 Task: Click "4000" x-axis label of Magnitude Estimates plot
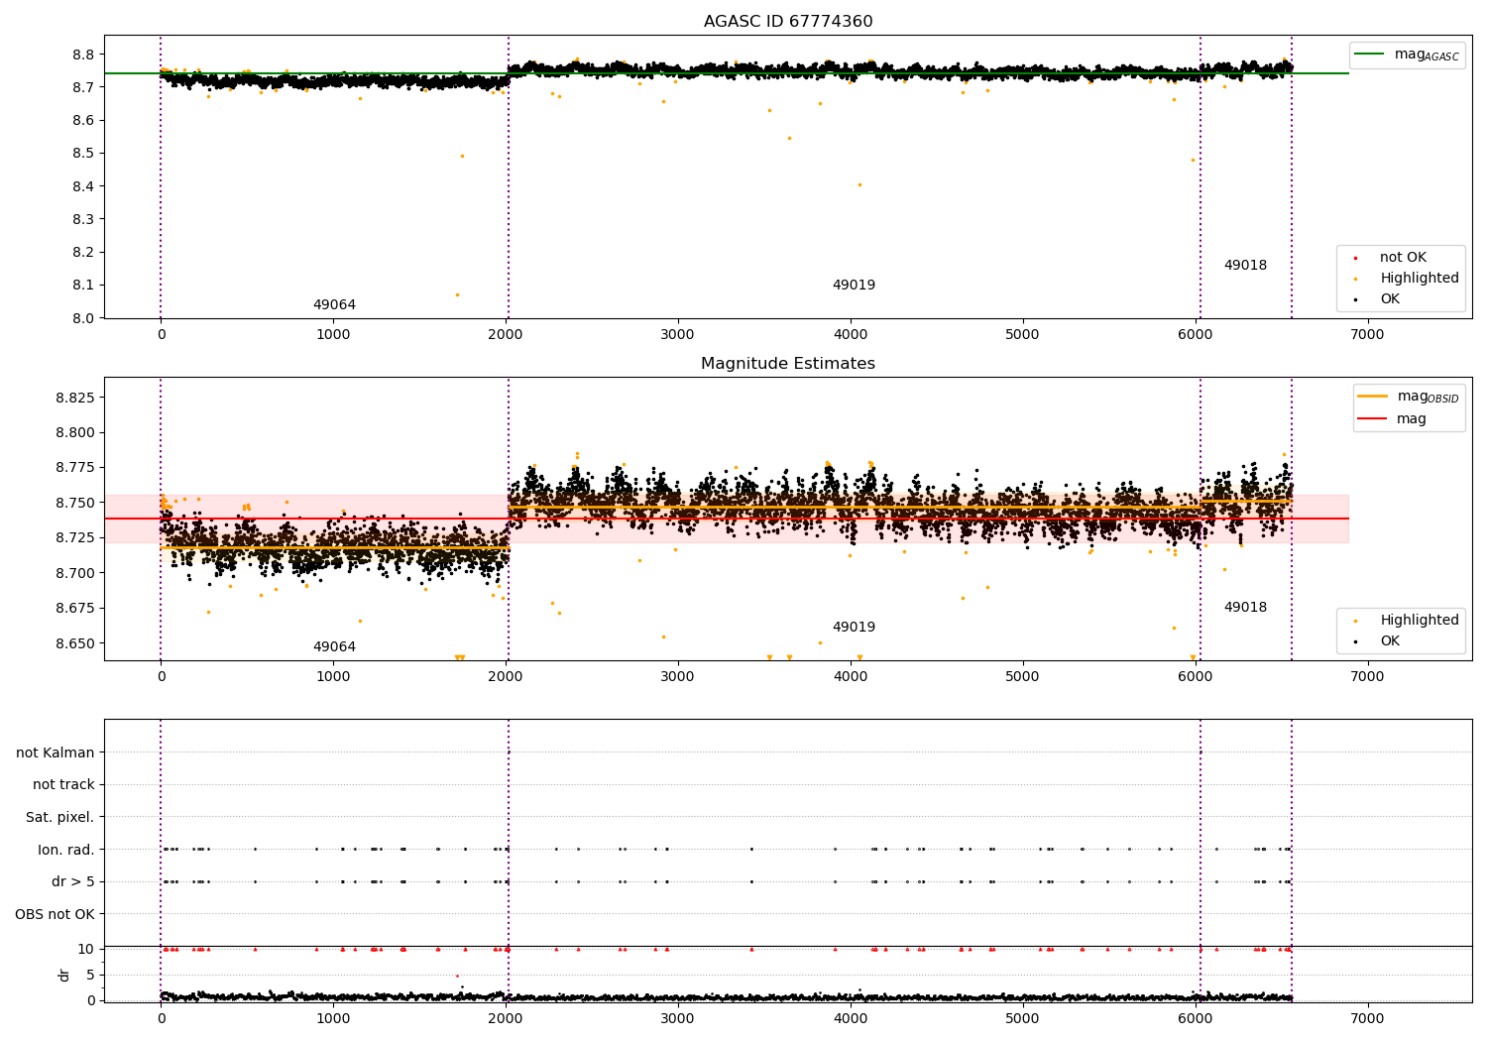pos(851,677)
